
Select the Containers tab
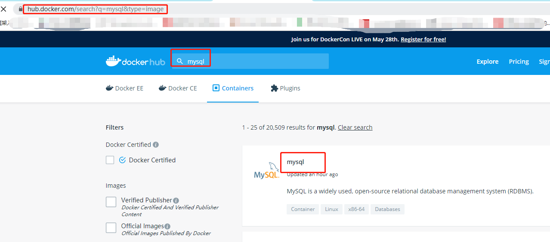tap(233, 88)
